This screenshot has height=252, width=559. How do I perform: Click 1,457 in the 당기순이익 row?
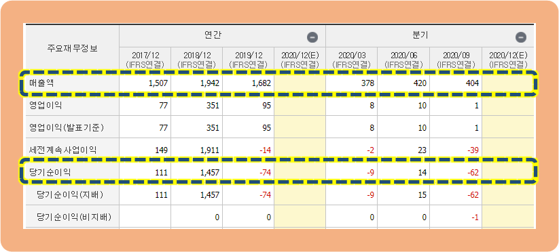[x=210, y=172]
